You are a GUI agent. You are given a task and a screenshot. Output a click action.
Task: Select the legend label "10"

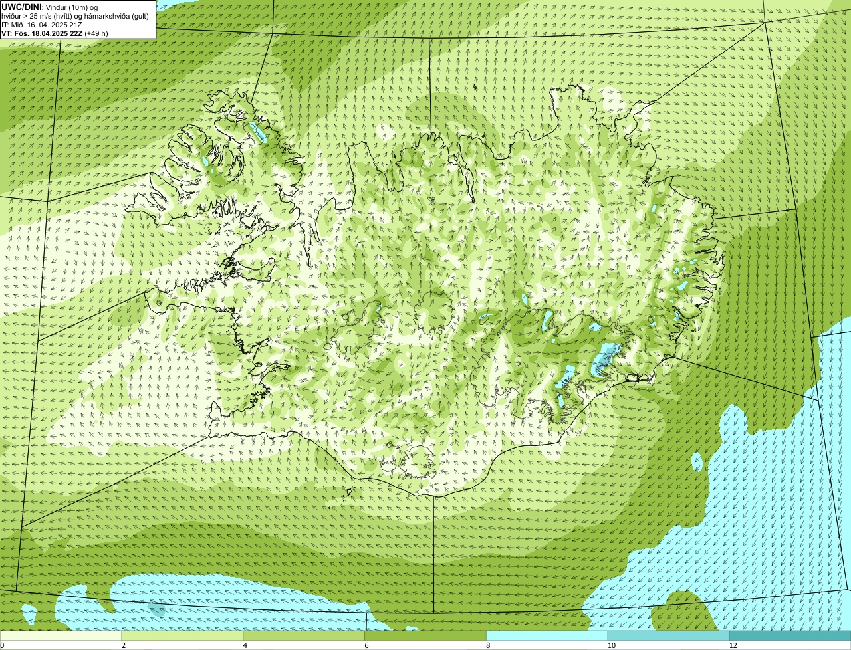point(611,645)
